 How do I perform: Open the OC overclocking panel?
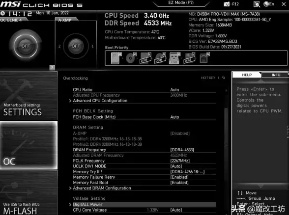pyautogui.click(x=29, y=145)
